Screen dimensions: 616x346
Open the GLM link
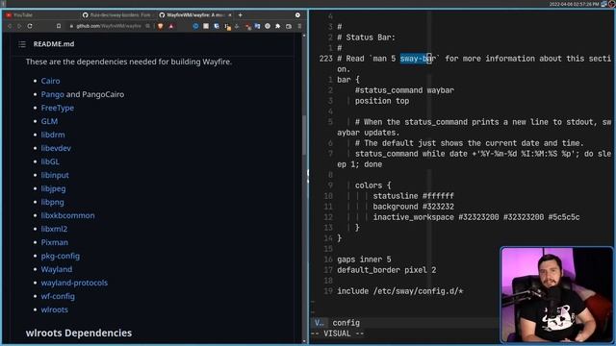pos(49,121)
